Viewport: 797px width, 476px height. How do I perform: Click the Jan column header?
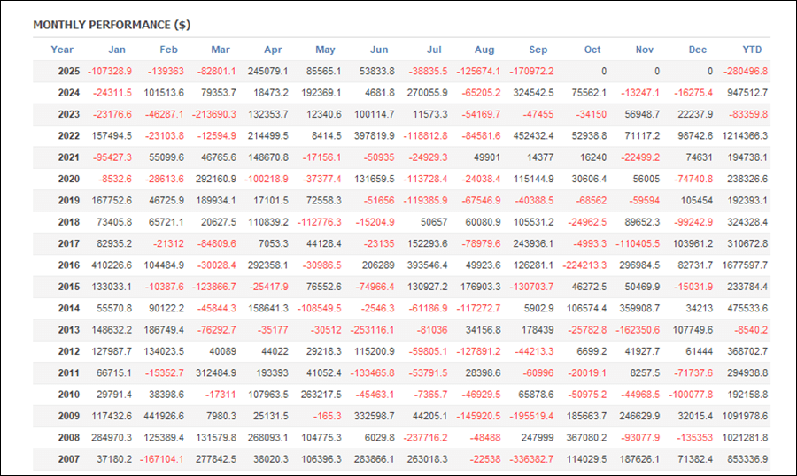point(117,50)
